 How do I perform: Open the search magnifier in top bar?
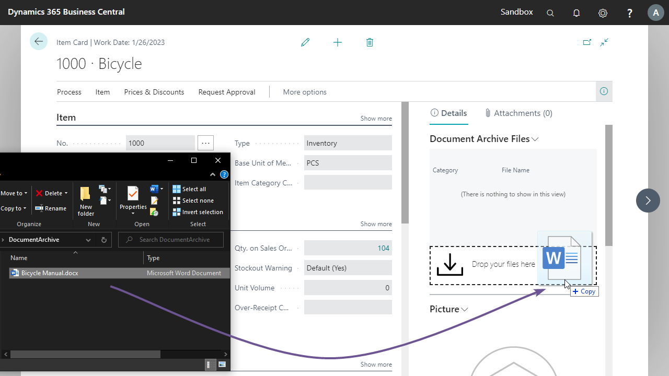[550, 13]
